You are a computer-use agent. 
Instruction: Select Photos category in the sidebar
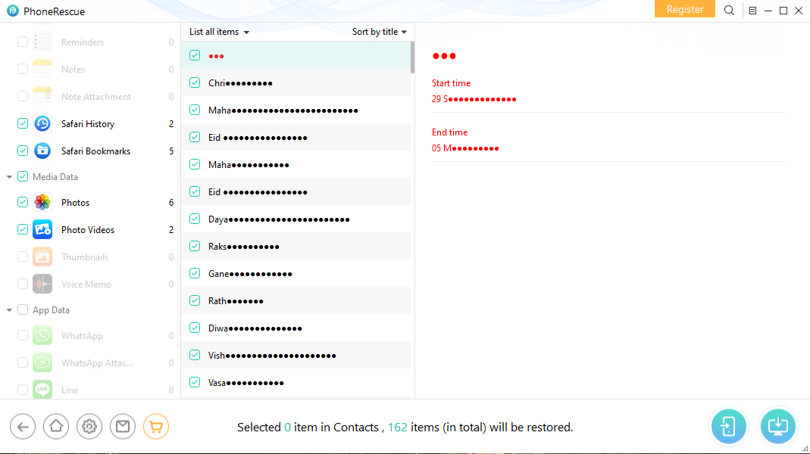tap(75, 202)
